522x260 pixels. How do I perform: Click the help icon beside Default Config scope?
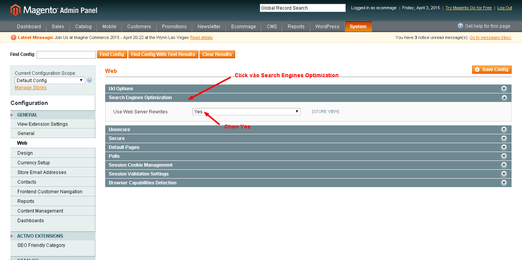pyautogui.click(x=89, y=80)
